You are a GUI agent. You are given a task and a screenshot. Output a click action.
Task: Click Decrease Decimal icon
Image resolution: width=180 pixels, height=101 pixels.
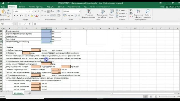tap(79, 15)
